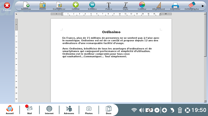Open the Police font options
208x116 pixels.
[x=109, y=6]
